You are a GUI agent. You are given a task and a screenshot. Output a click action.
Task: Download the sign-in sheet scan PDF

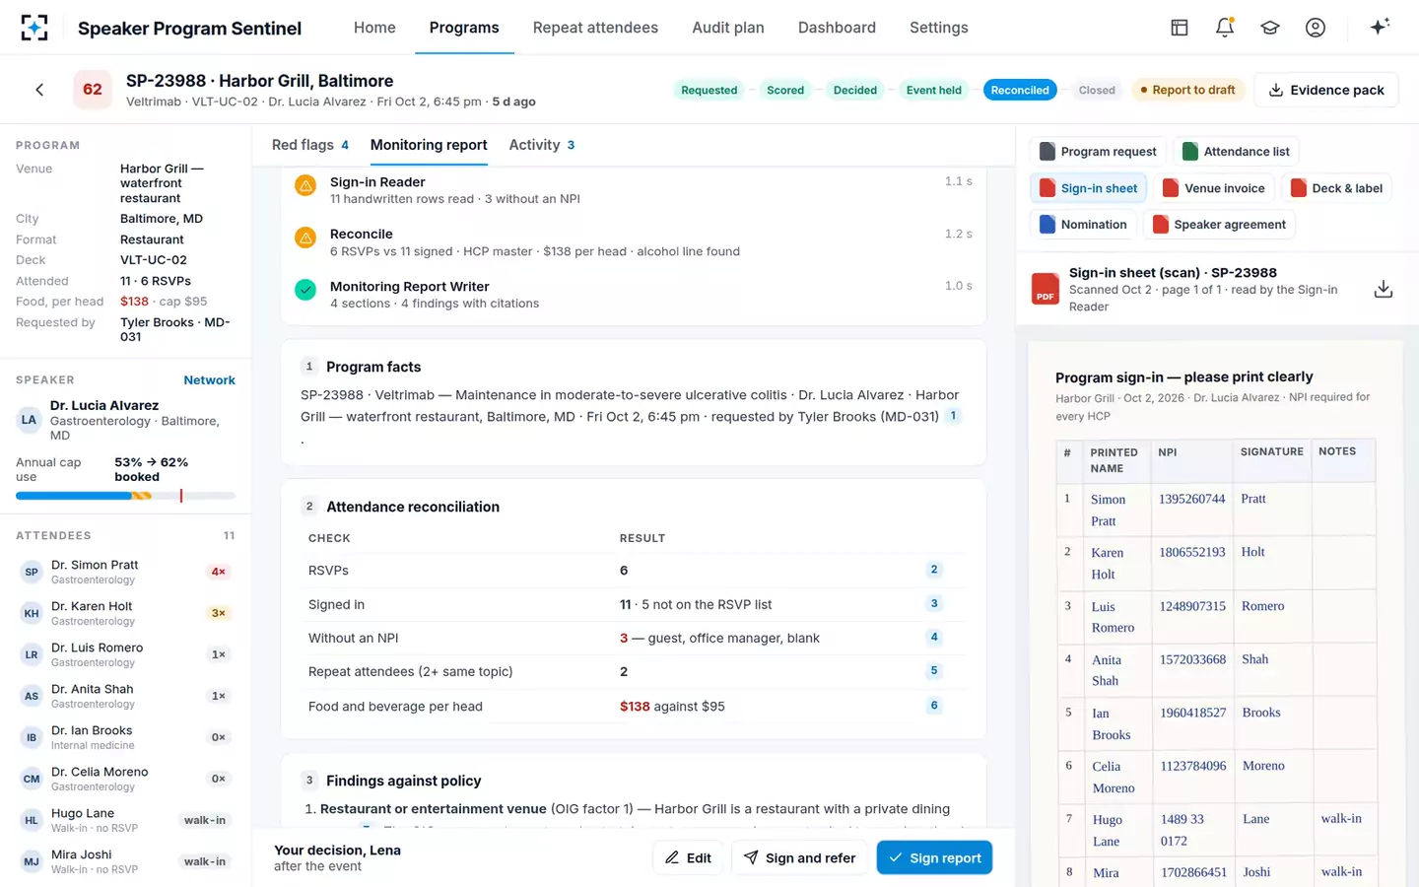click(1384, 289)
